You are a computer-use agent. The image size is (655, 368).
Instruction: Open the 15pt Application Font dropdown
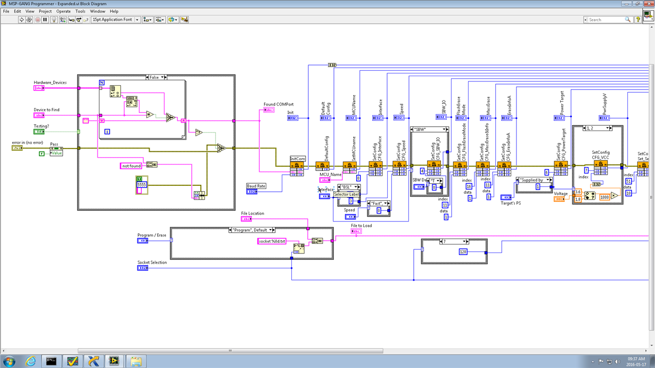116,20
